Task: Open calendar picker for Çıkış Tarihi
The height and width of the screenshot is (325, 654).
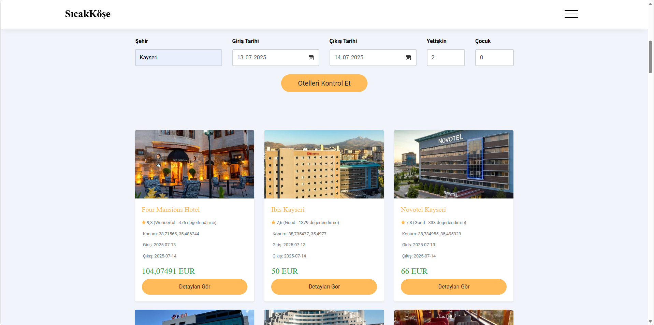Action: 408,58
